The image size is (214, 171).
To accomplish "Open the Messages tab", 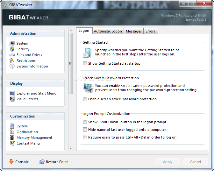I will coord(133,31).
